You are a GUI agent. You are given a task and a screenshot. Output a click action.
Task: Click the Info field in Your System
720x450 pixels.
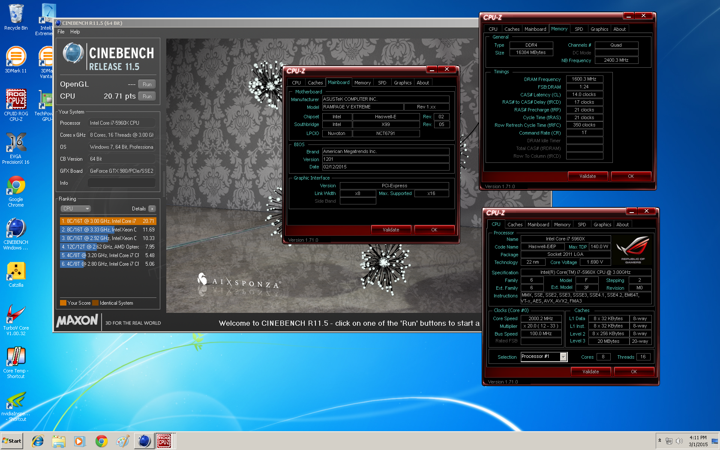pos(121,183)
